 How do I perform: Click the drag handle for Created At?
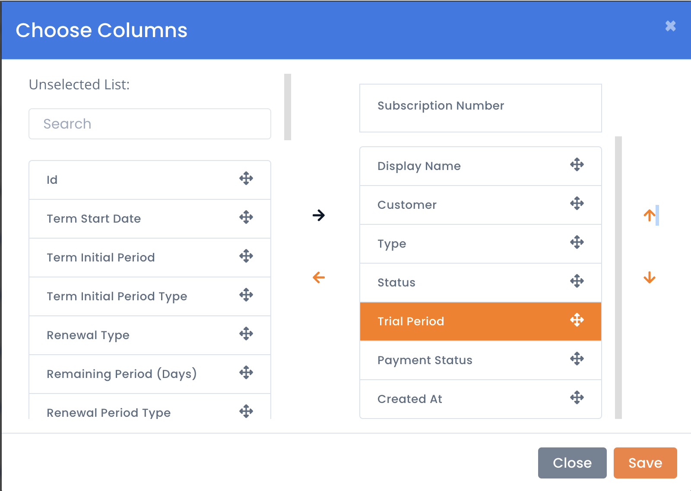coord(577,397)
